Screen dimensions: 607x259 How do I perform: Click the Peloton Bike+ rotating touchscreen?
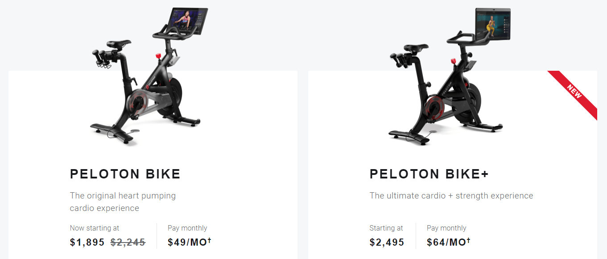[493, 24]
